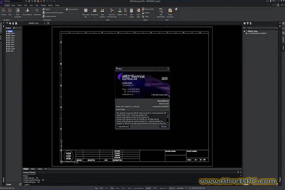Toggle Cycling Selection in status bar
The width and height of the screenshot is (285, 190).
(x=139, y=188)
